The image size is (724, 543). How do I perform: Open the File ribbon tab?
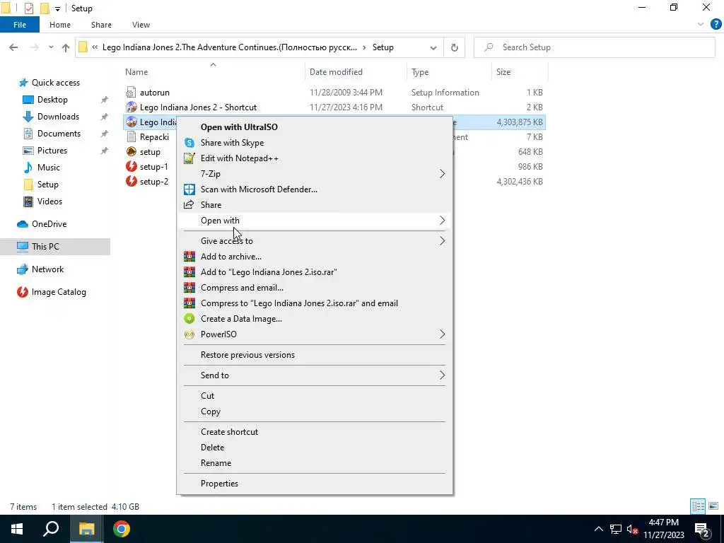pyautogui.click(x=20, y=25)
